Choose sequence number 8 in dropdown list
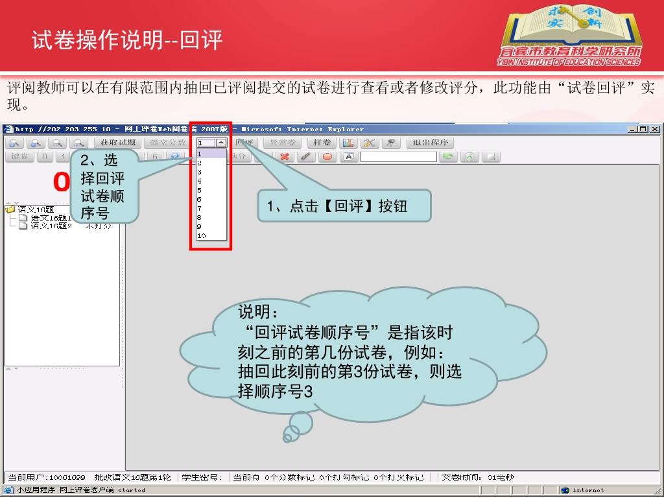Image resolution: width=664 pixels, height=498 pixels. (x=211, y=218)
